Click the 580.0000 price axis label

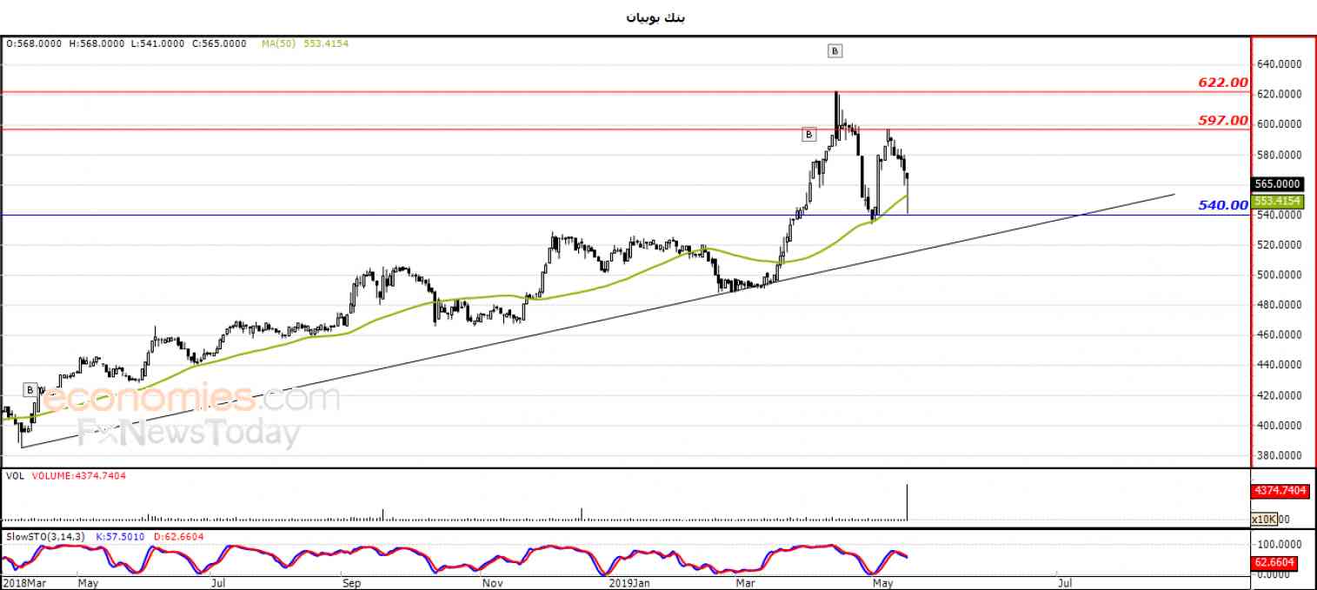click(1279, 155)
